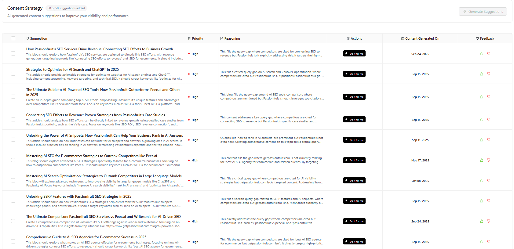Screen dimensions: 514x249
Task: Dislike the 'Ultimate Guide to AI-Powered SEO Tools' suggestion
Action: [x=489, y=97]
